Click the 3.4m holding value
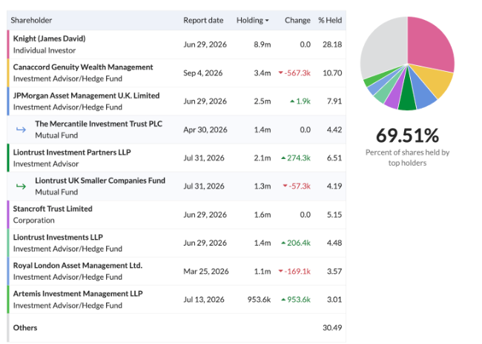The width and height of the screenshot is (482, 344). click(263, 73)
